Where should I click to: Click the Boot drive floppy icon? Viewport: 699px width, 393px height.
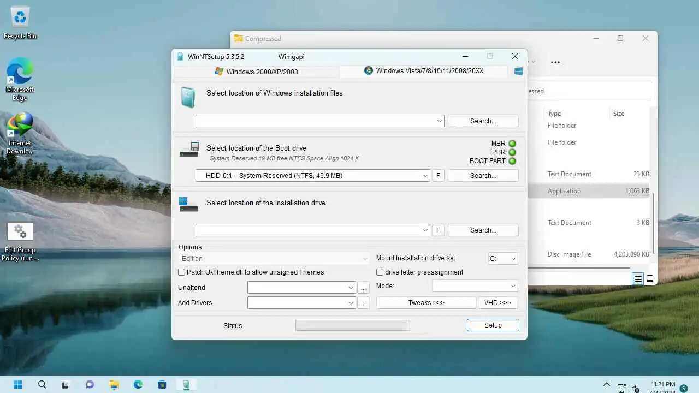189,150
